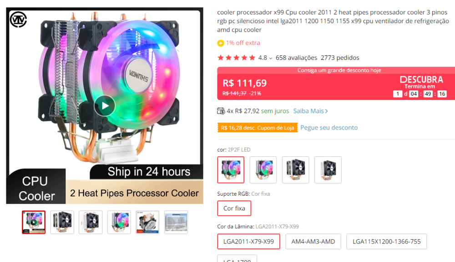The image size is (455, 262).
Task: Click Pegue seu desconto coupon link
Action: pos(329,128)
